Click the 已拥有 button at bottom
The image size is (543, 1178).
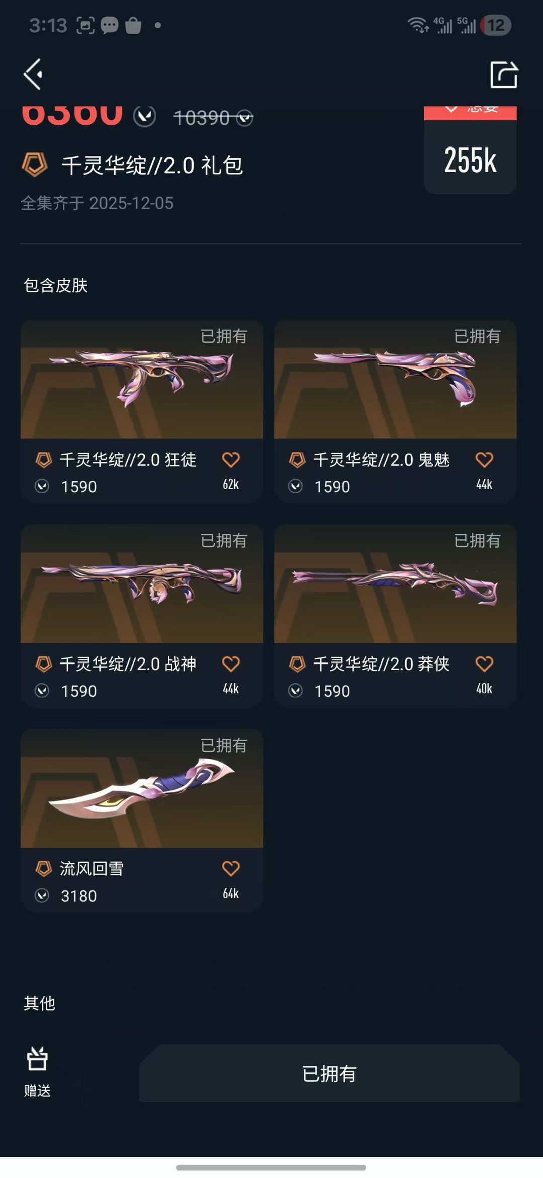pyautogui.click(x=329, y=1073)
